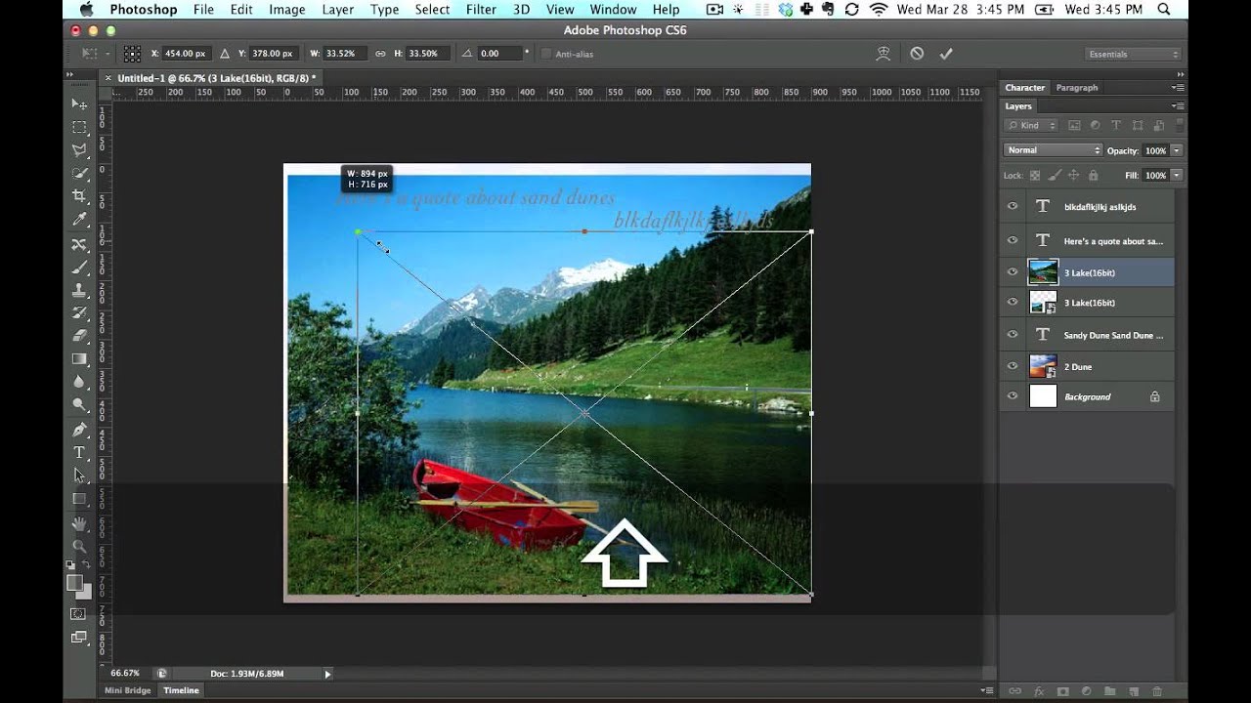Select the Lasso tool
This screenshot has height=703, width=1251.
click(79, 149)
